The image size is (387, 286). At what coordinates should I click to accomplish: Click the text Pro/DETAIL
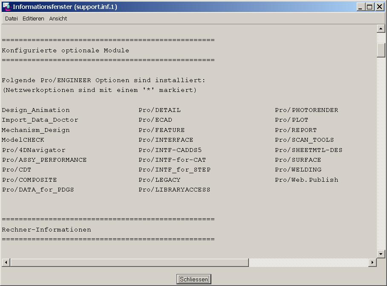coord(160,110)
